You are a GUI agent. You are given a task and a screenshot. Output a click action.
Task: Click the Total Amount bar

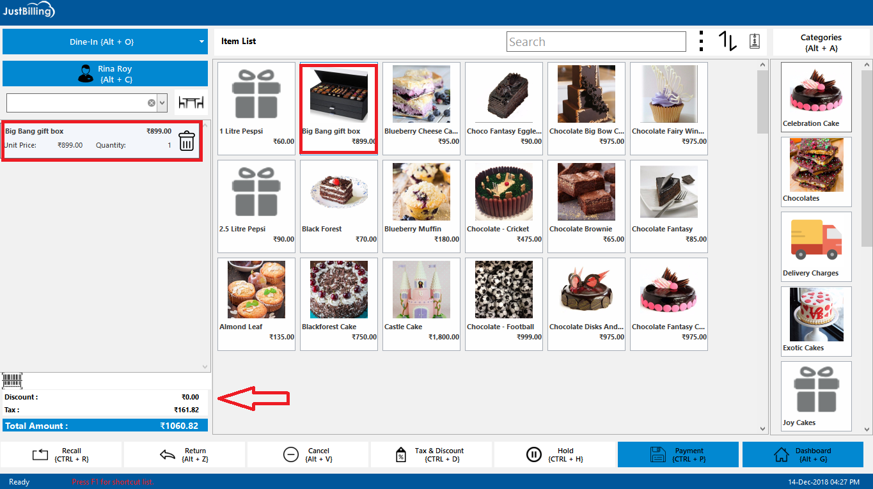[x=106, y=426]
